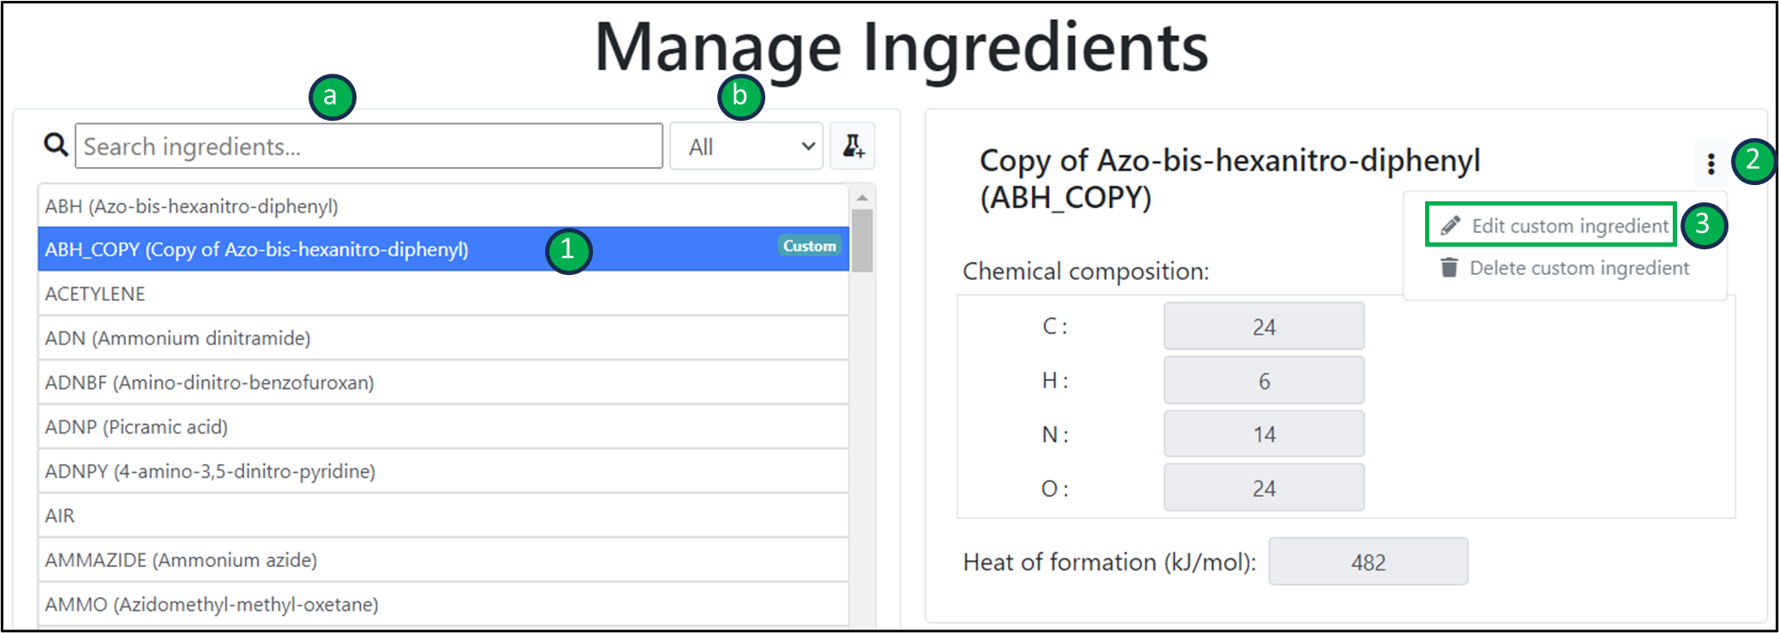This screenshot has width=1779, height=633.
Task: Click the Heat of formation value field
Action: [x=1368, y=562]
